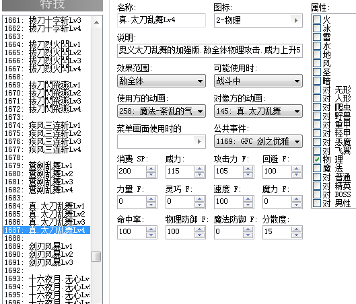
Task: Open the 菜单画面使用时的 picker arrow
Action: (199, 141)
